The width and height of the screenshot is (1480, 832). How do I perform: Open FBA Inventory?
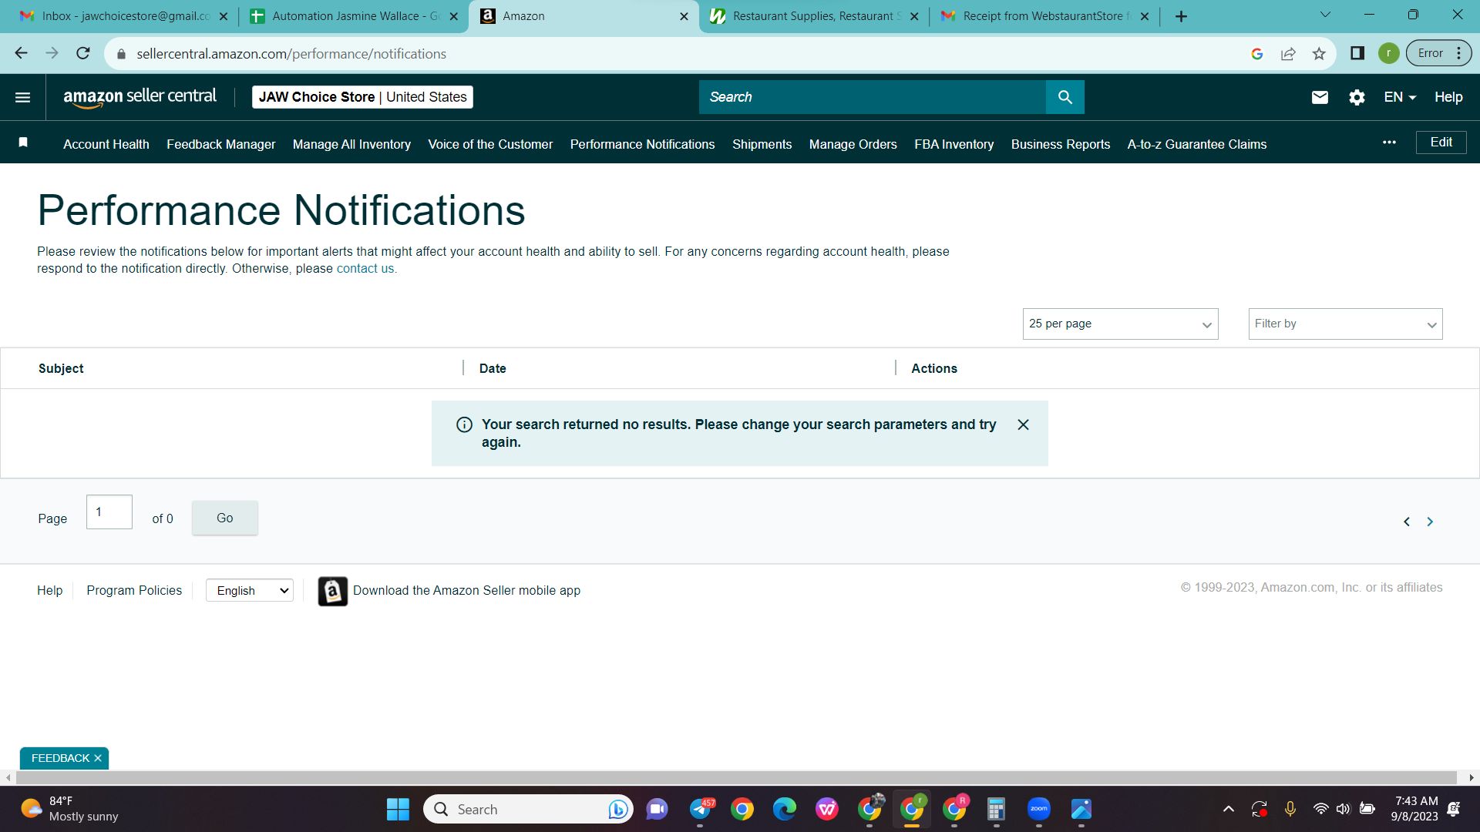coord(954,144)
